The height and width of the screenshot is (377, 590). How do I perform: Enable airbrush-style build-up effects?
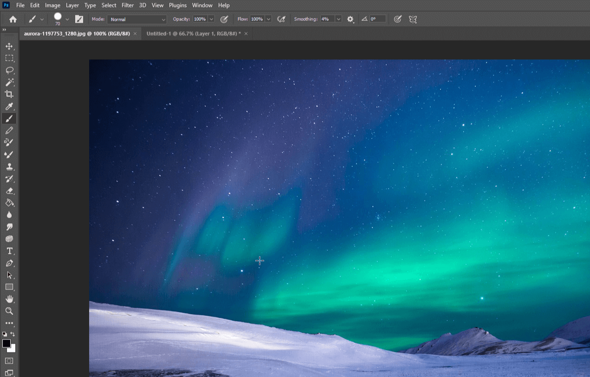281,19
